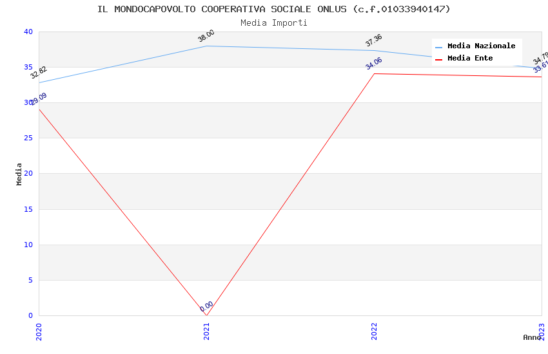Click the data label 34.06
548x354 pixels.
(x=373, y=64)
